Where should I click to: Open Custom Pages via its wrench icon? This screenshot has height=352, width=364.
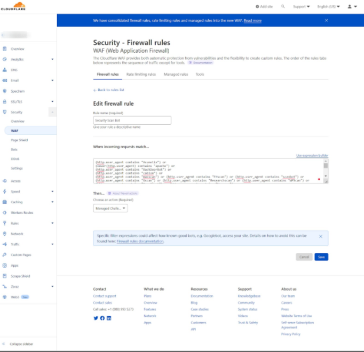[5, 255]
